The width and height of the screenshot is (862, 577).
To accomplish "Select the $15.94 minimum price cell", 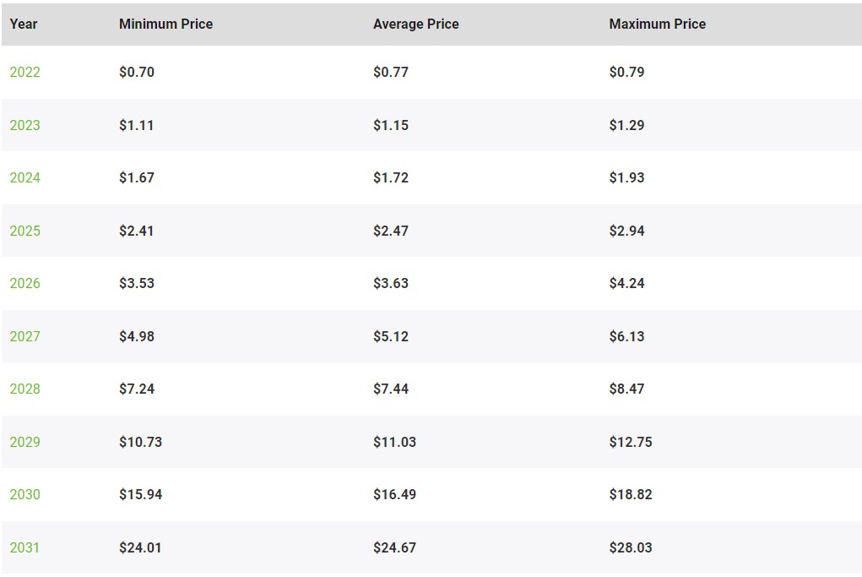I will tap(141, 494).
